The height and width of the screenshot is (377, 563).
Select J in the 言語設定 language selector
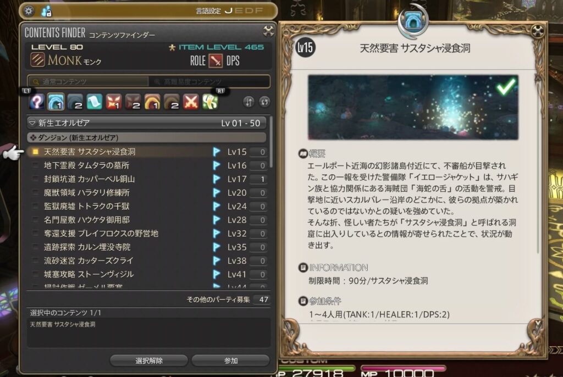(x=228, y=11)
